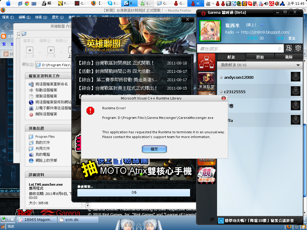Open the Firefox 檢視 menu
The image size is (307, 230).
tap(41, 17)
